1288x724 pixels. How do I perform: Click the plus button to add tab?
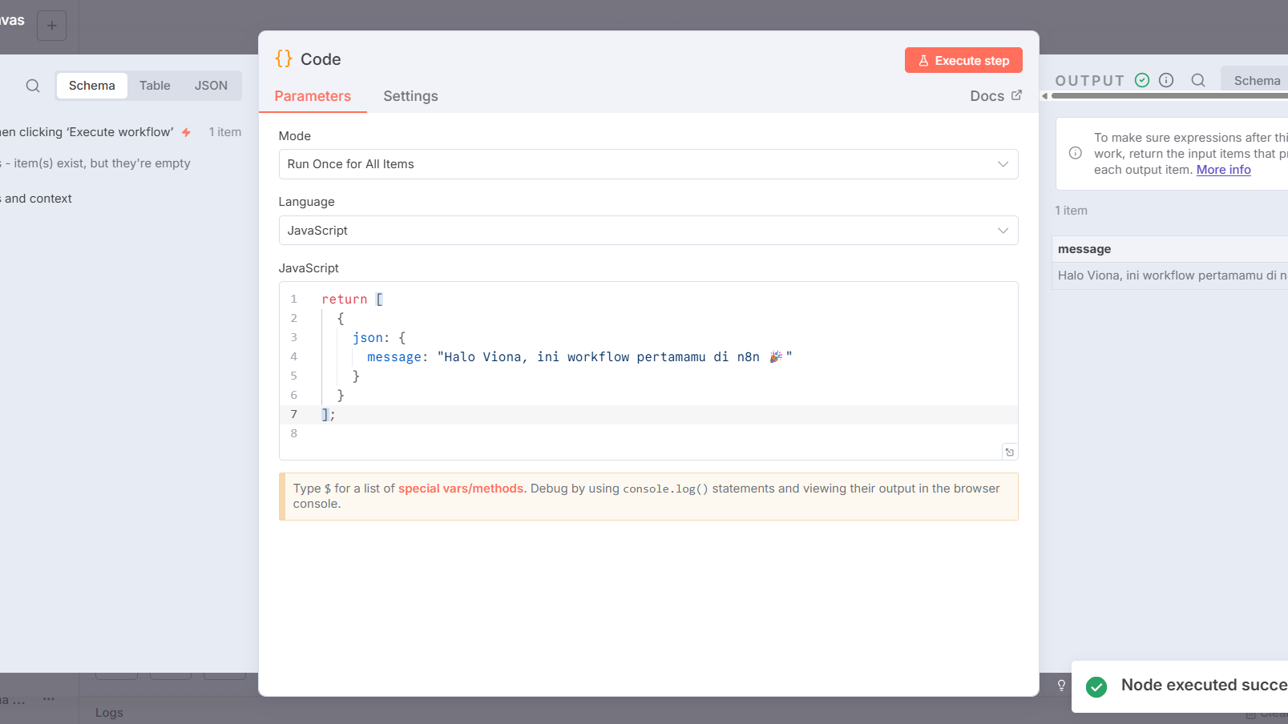pos(52,26)
